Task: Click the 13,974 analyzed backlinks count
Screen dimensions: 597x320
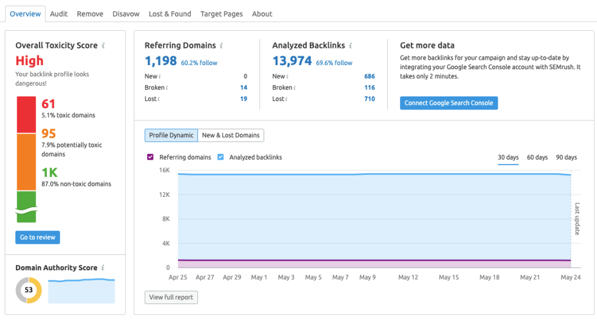Action: click(292, 61)
